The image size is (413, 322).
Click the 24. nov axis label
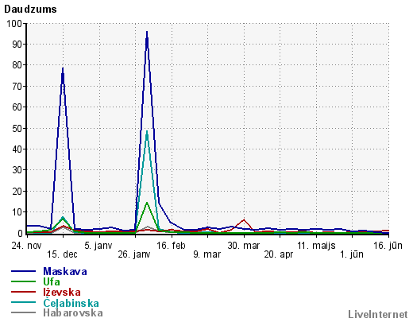(x=26, y=246)
